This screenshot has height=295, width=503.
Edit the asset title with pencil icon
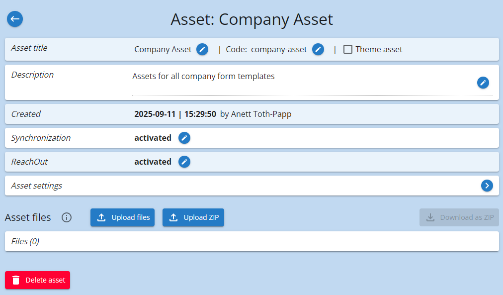202,49
